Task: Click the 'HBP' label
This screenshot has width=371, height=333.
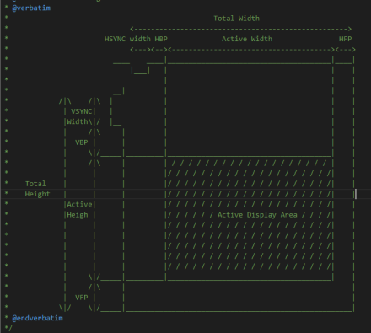Action: point(161,39)
